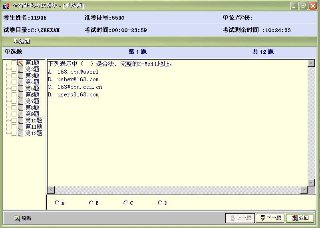The image size is (320, 228).
Task: Click the question pane scroll up arrow
Action: click(311, 63)
